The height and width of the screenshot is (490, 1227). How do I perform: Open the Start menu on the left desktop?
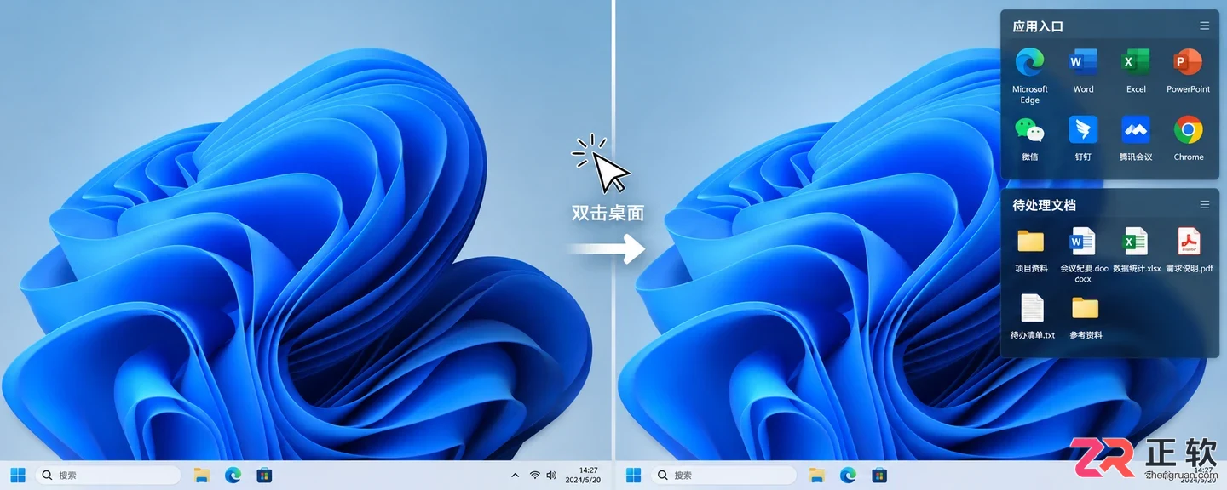[x=18, y=475]
